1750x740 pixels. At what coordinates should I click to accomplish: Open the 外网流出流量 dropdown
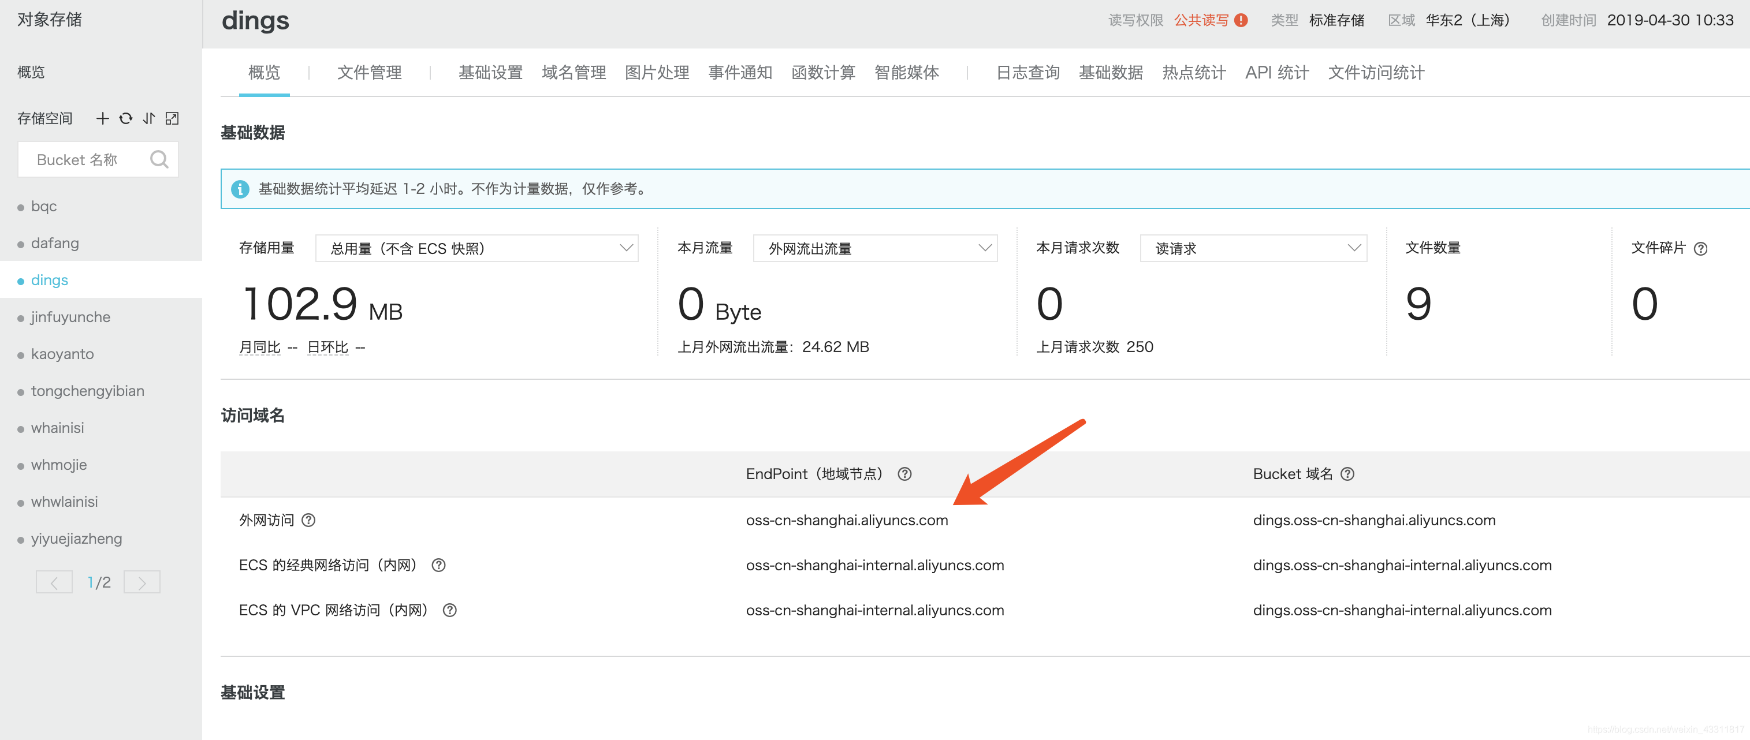point(875,248)
